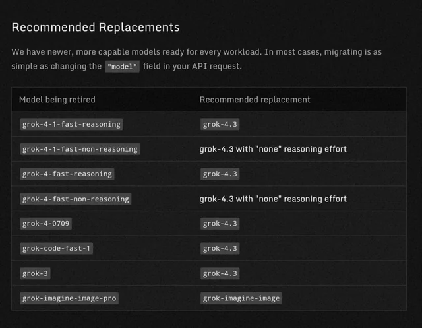Click the Recommended replacement column header

[255, 100]
